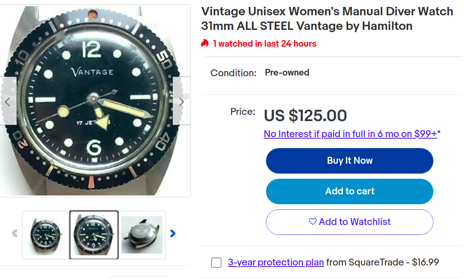Advance to the next photo in main image
The width and height of the screenshot is (467, 279).
(181, 101)
